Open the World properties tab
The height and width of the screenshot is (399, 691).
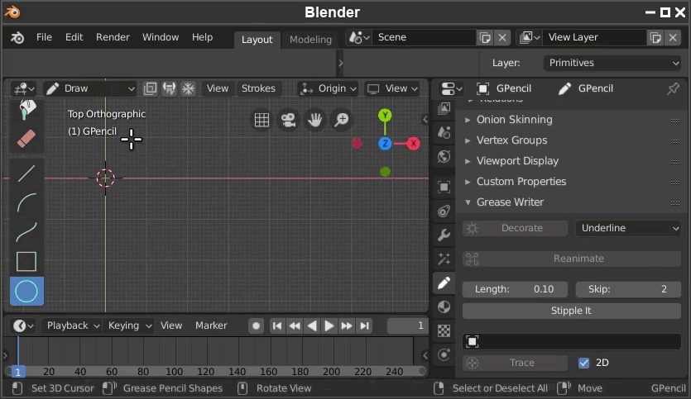point(444,157)
